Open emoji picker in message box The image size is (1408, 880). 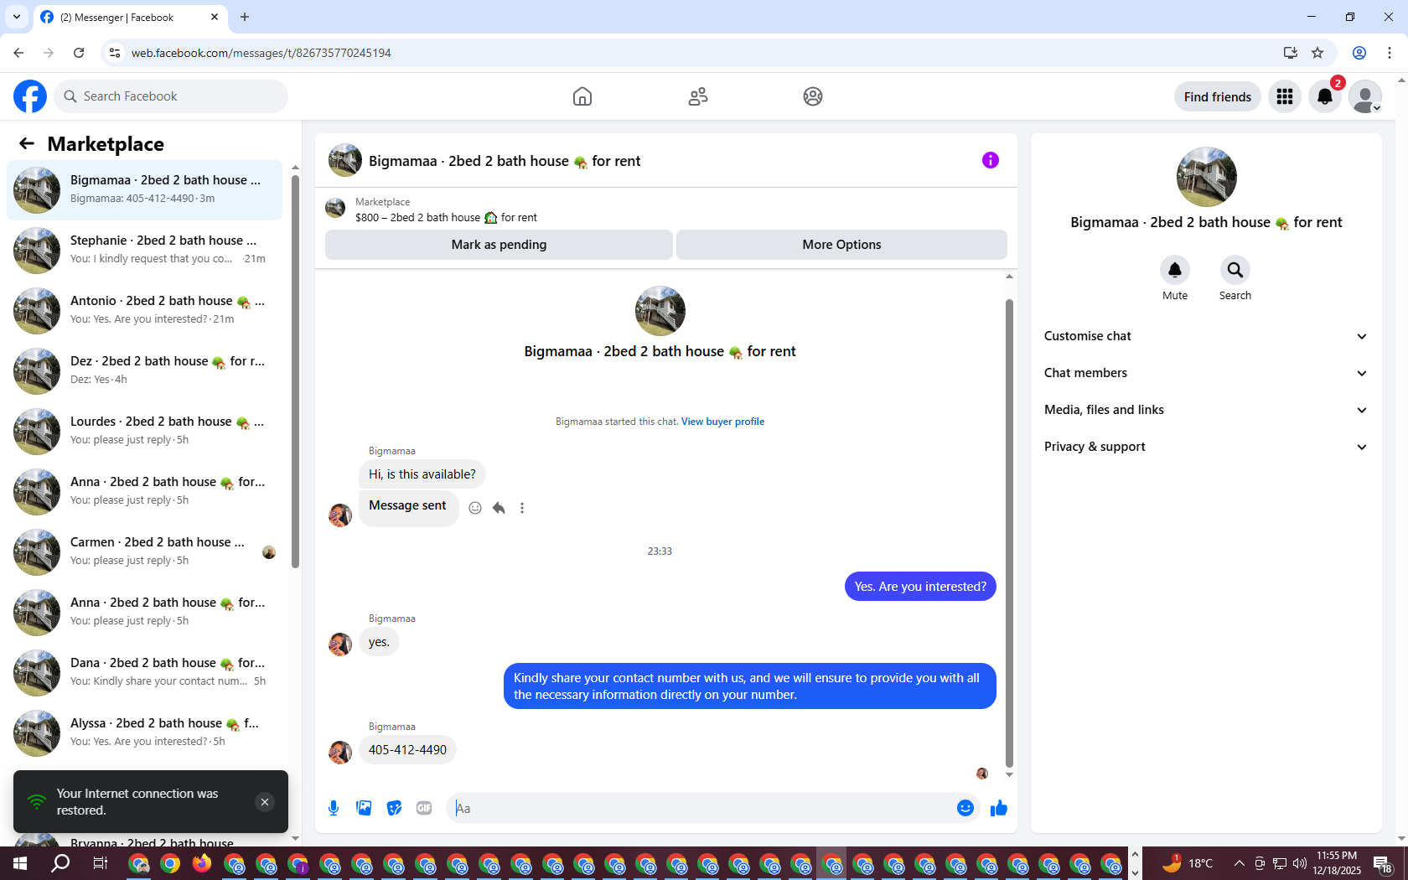tap(965, 808)
